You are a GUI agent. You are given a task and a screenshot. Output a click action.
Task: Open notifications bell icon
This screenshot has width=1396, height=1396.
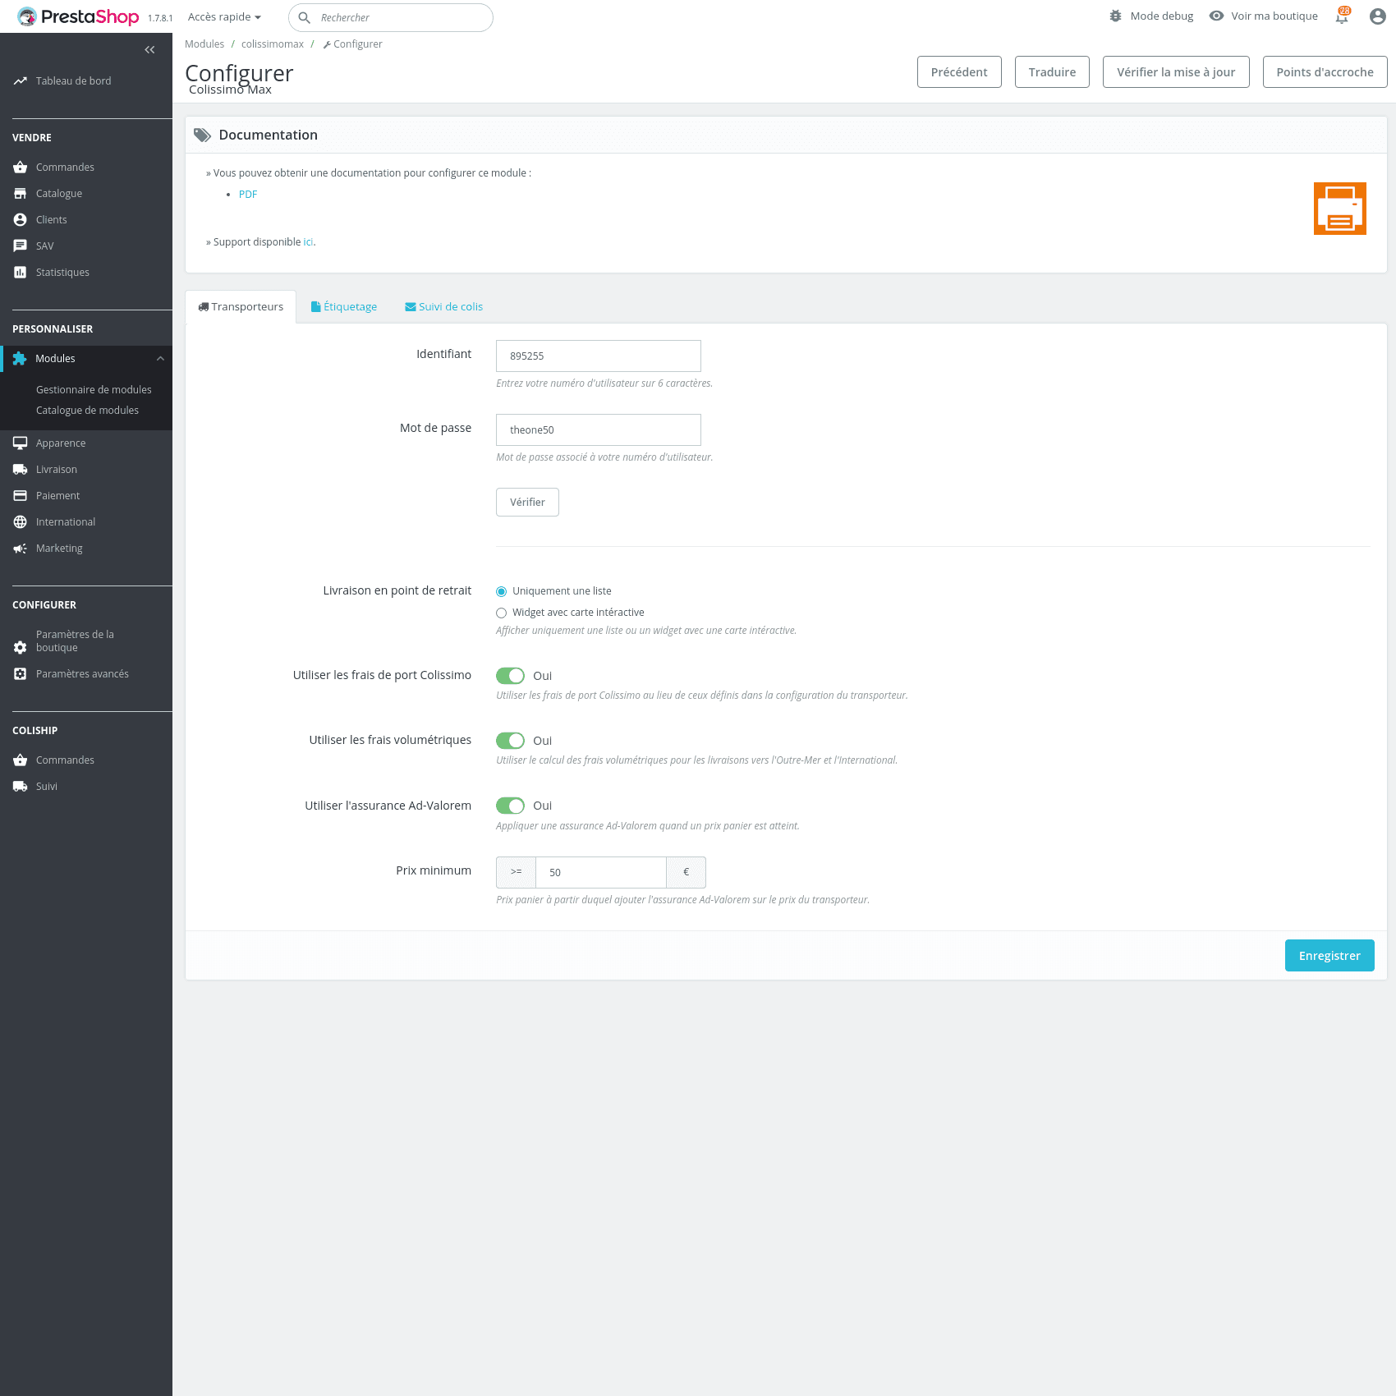click(x=1342, y=16)
